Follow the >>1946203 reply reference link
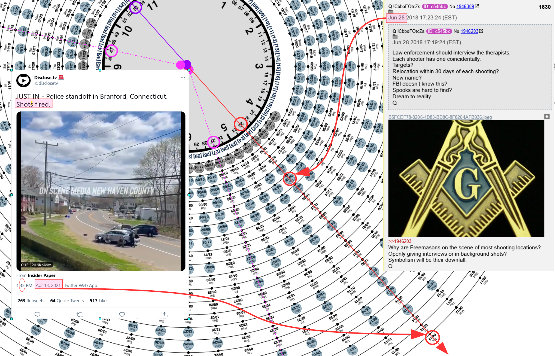This screenshot has height=356, width=555. tap(400, 241)
